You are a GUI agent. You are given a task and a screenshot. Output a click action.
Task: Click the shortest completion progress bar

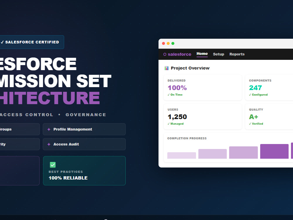(x=182, y=155)
